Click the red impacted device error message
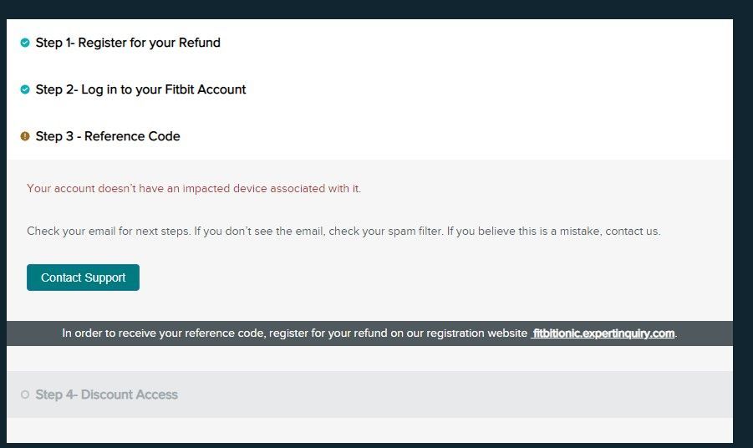Viewport: 753px width, 448px height. (x=194, y=189)
